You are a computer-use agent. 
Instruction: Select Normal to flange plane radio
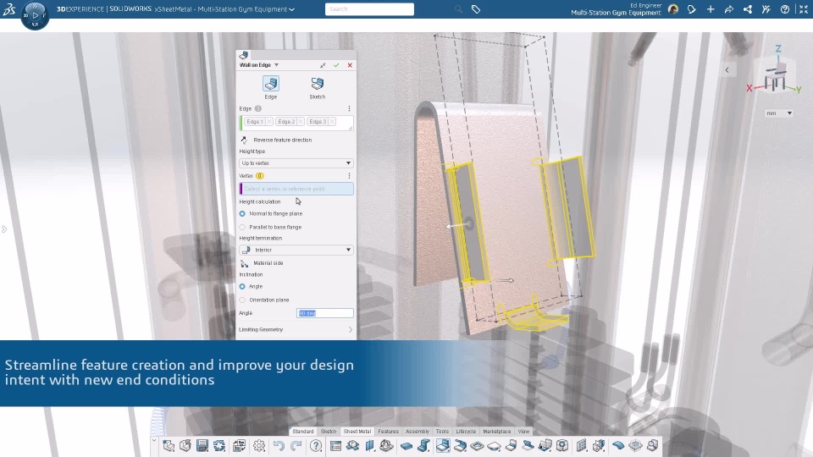242,213
